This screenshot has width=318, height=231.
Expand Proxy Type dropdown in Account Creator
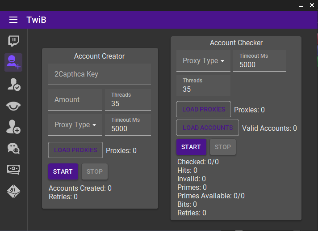[x=75, y=124]
